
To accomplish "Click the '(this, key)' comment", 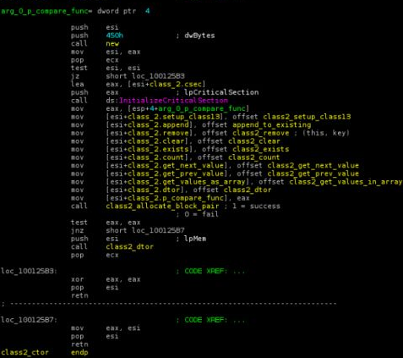I will [x=326, y=133].
